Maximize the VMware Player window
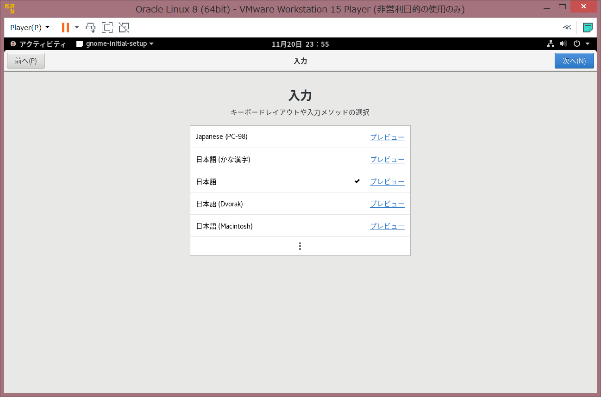This screenshot has width=601, height=397. point(563,6)
